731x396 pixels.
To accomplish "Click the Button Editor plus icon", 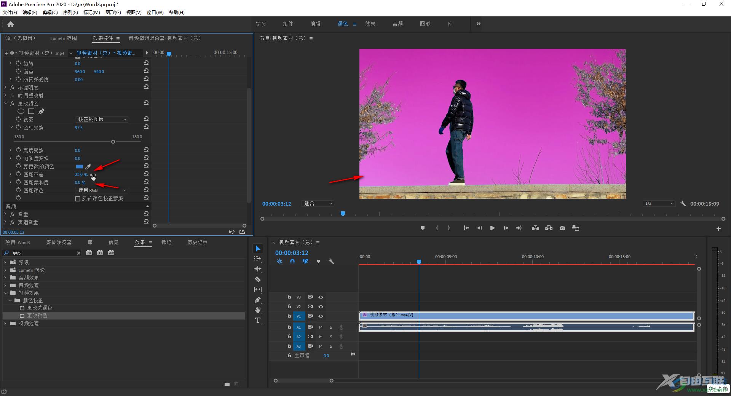I will (x=718, y=228).
